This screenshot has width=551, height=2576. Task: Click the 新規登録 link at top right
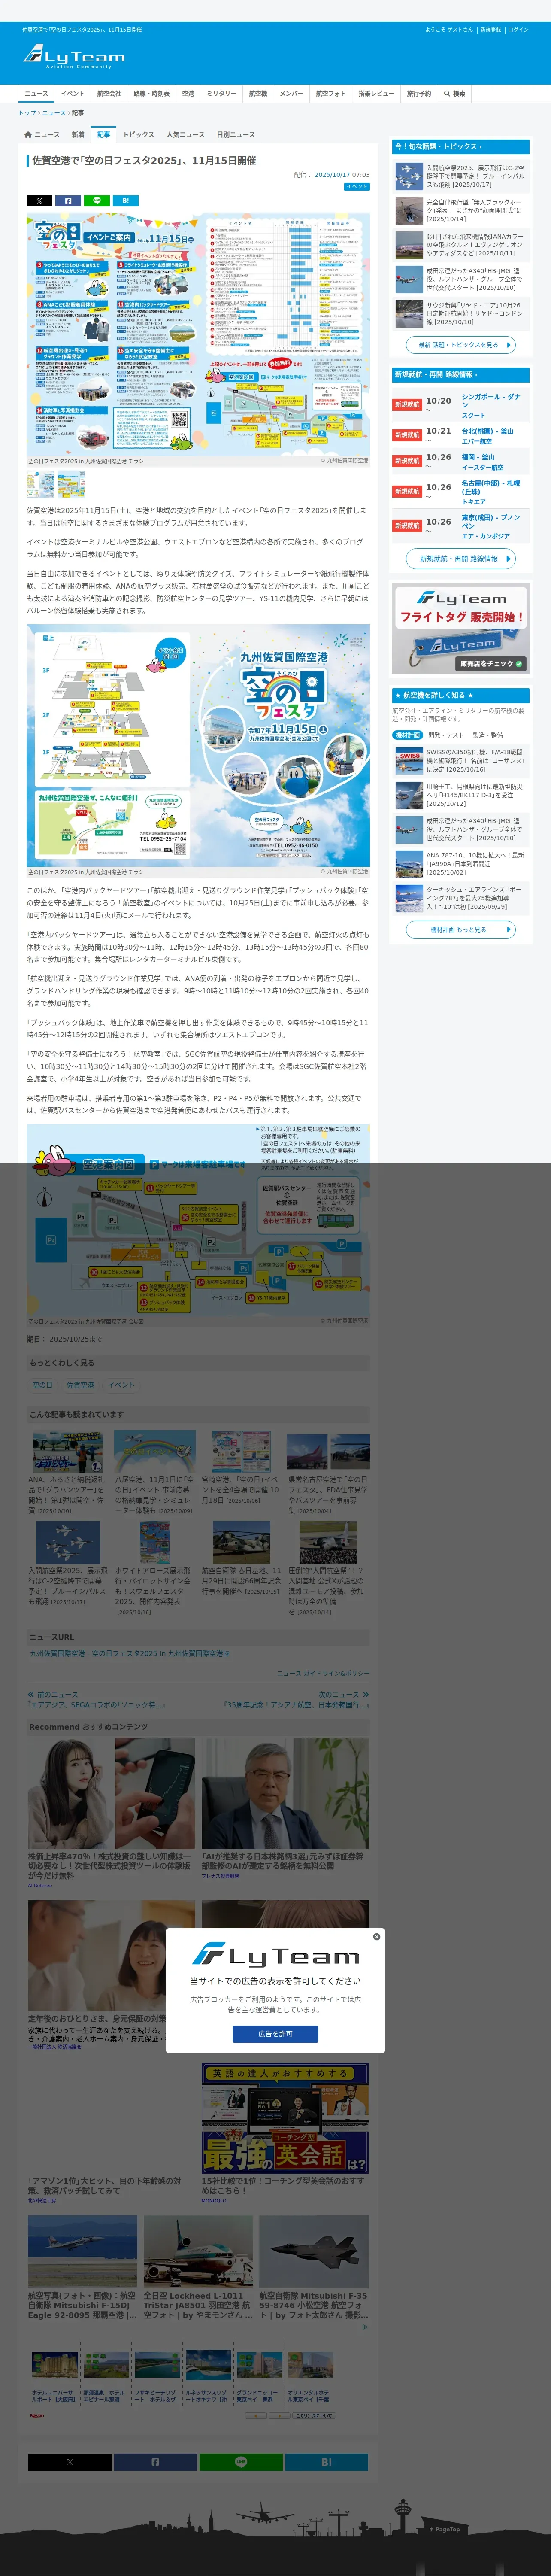490,30
